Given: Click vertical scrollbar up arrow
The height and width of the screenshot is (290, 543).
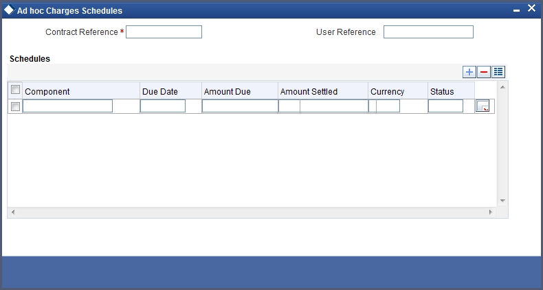Looking at the screenshot, I should point(502,87).
